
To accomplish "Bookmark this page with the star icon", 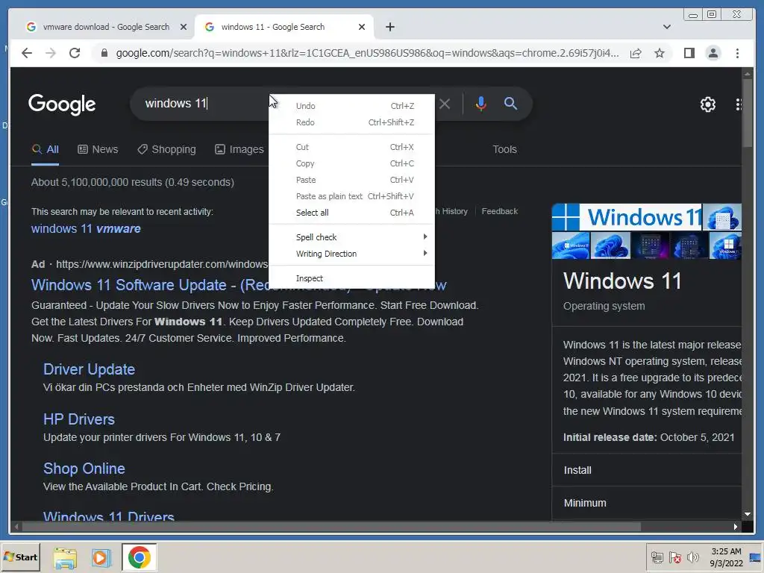I will pyautogui.click(x=660, y=53).
